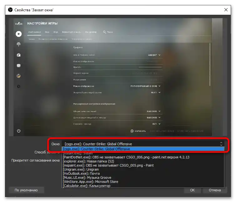Click the Отмена cancel button
236x202 pixels.
[215, 190]
